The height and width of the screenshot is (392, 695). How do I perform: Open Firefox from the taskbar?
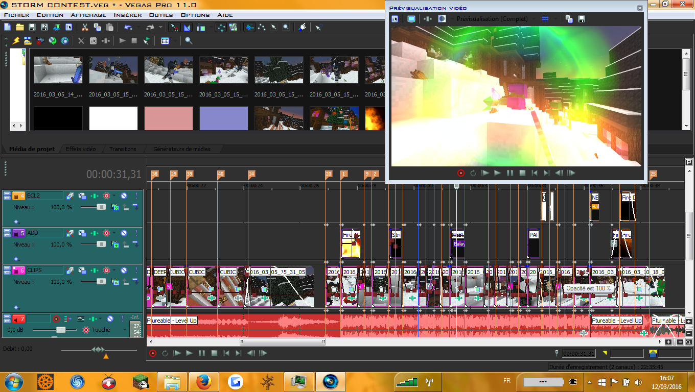point(204,381)
